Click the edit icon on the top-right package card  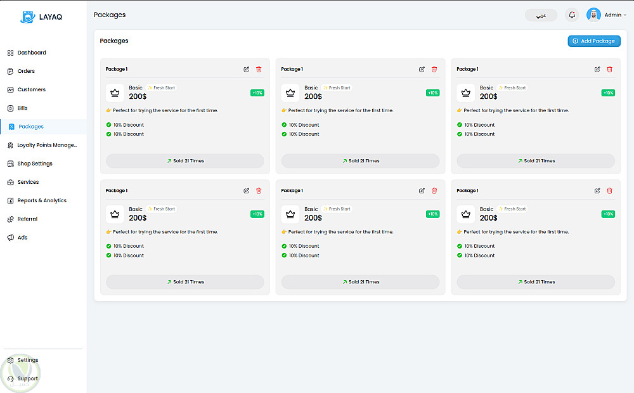(597, 69)
